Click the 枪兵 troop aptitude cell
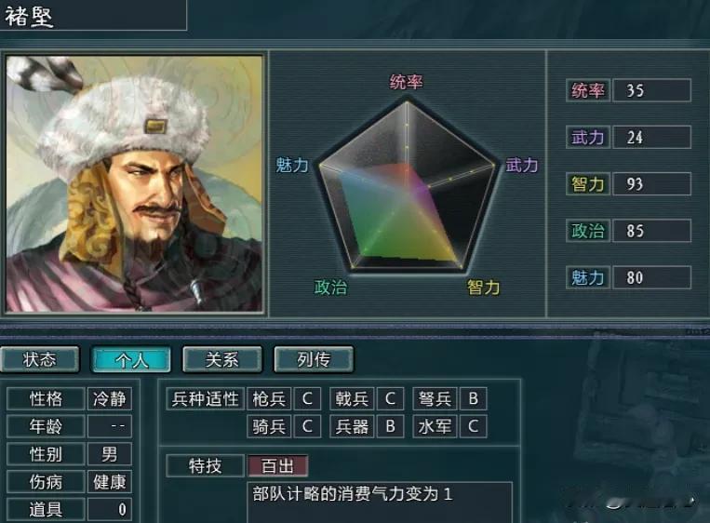Viewport: 710px width, 523px height. point(269,399)
